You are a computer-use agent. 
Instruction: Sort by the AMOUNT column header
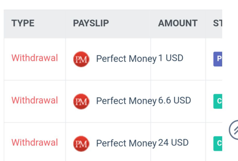pyautogui.click(x=178, y=24)
